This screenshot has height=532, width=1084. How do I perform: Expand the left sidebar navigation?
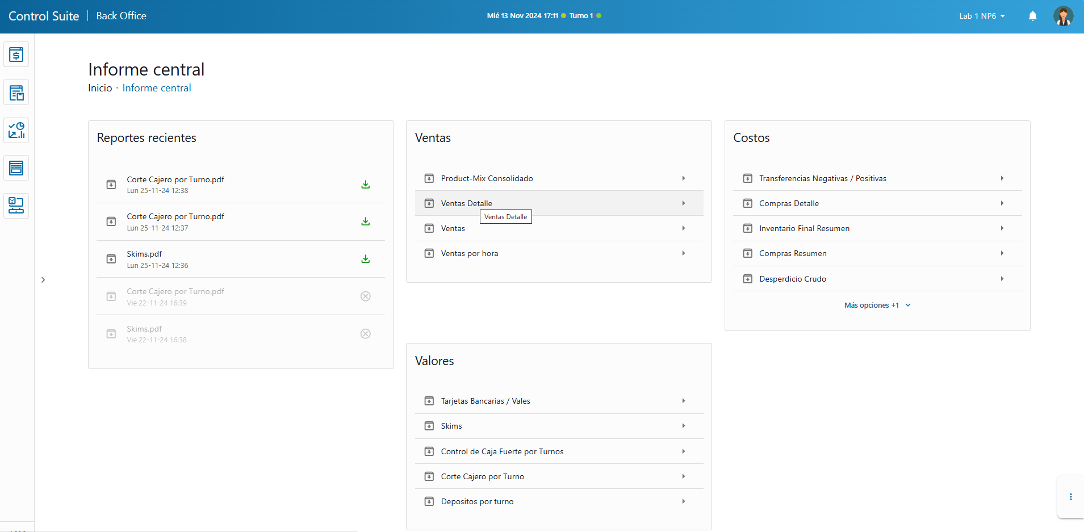43,280
